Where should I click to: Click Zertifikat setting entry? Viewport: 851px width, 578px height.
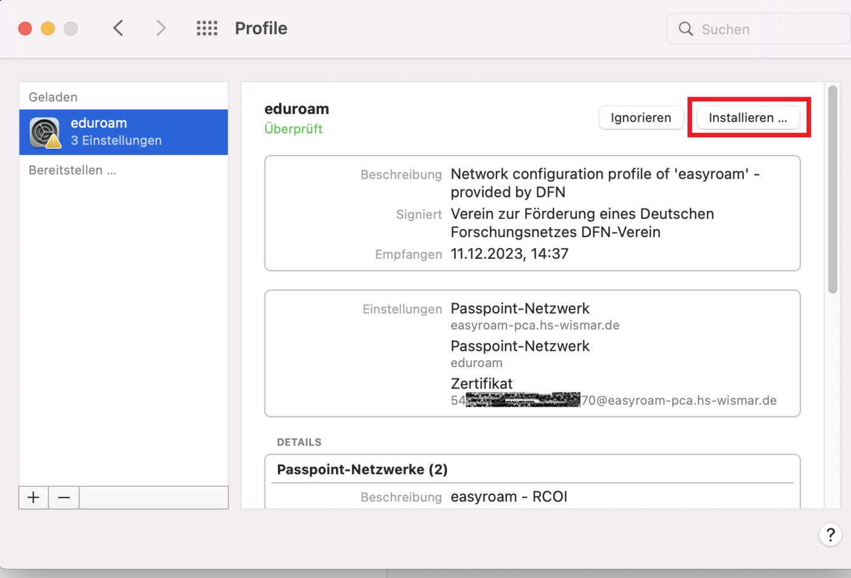pyautogui.click(x=481, y=384)
